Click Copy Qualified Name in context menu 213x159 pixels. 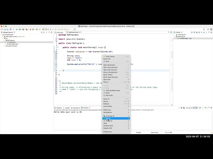tap(116, 90)
